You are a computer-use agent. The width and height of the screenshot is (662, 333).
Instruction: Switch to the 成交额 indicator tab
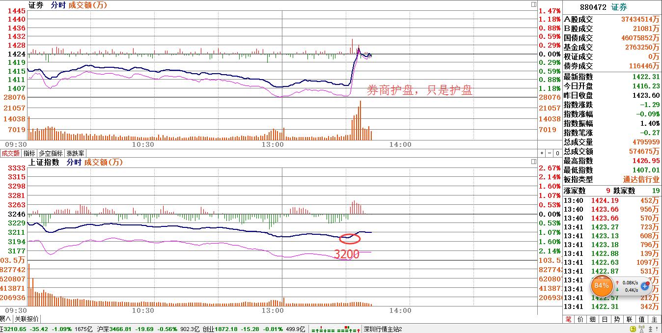[10, 153]
